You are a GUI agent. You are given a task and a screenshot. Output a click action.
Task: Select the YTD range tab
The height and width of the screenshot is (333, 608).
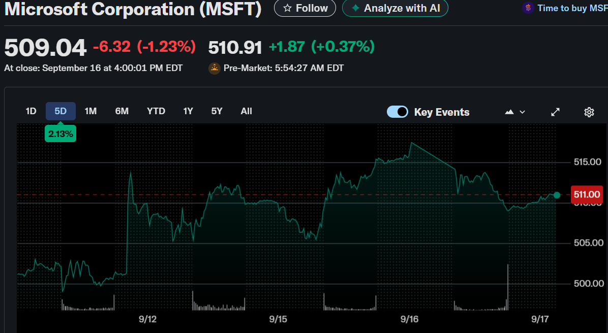pos(156,112)
